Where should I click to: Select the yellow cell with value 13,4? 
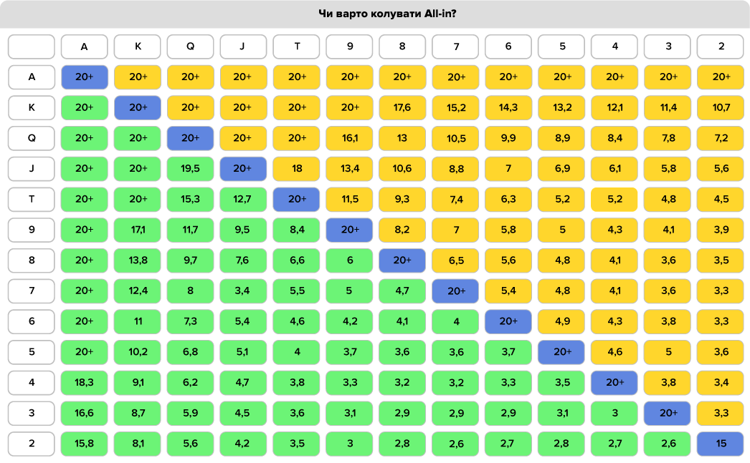pyautogui.click(x=349, y=169)
